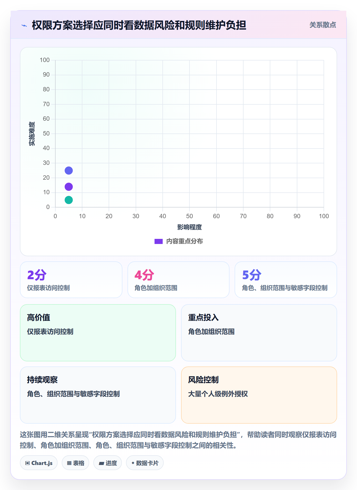Click 仅报表访问控制 in 高价值 card
Viewport: 357px width, 490px height.
pos(50,332)
